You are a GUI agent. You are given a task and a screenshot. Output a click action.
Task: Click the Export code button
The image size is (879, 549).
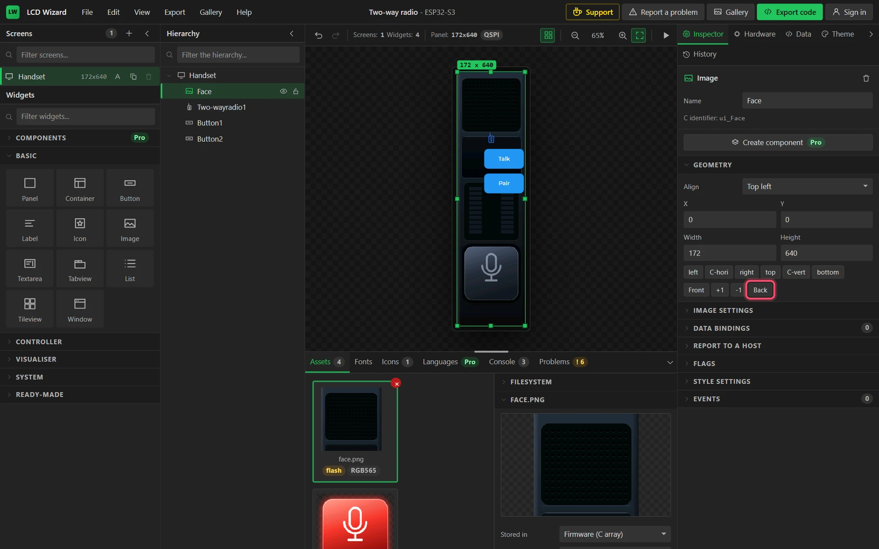coord(790,12)
